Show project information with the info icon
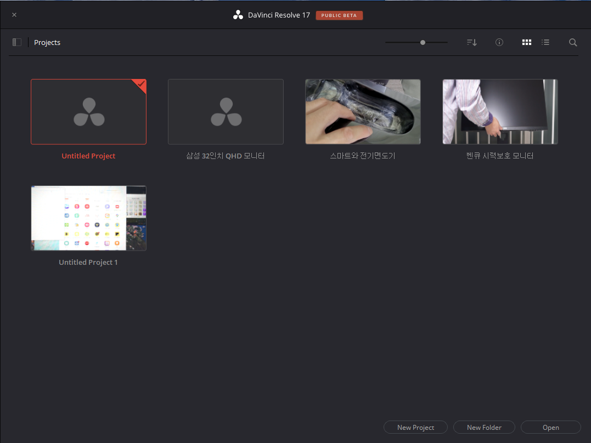This screenshot has width=591, height=443. pyautogui.click(x=499, y=42)
